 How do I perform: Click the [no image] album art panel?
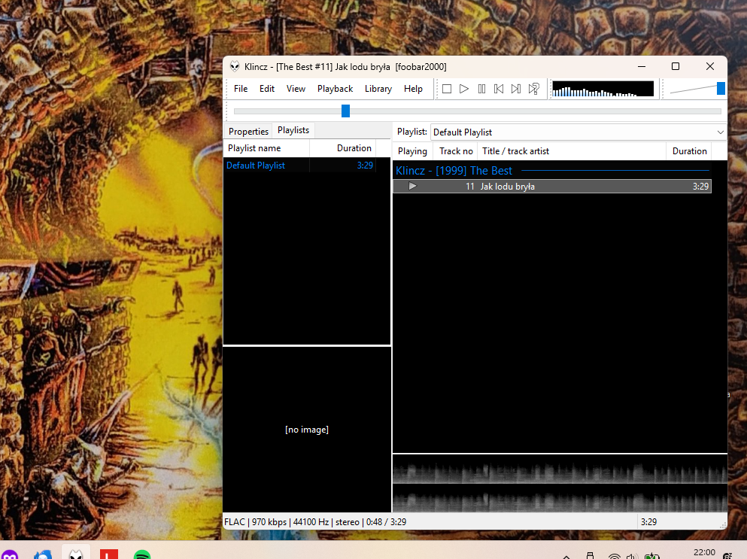coord(307,430)
